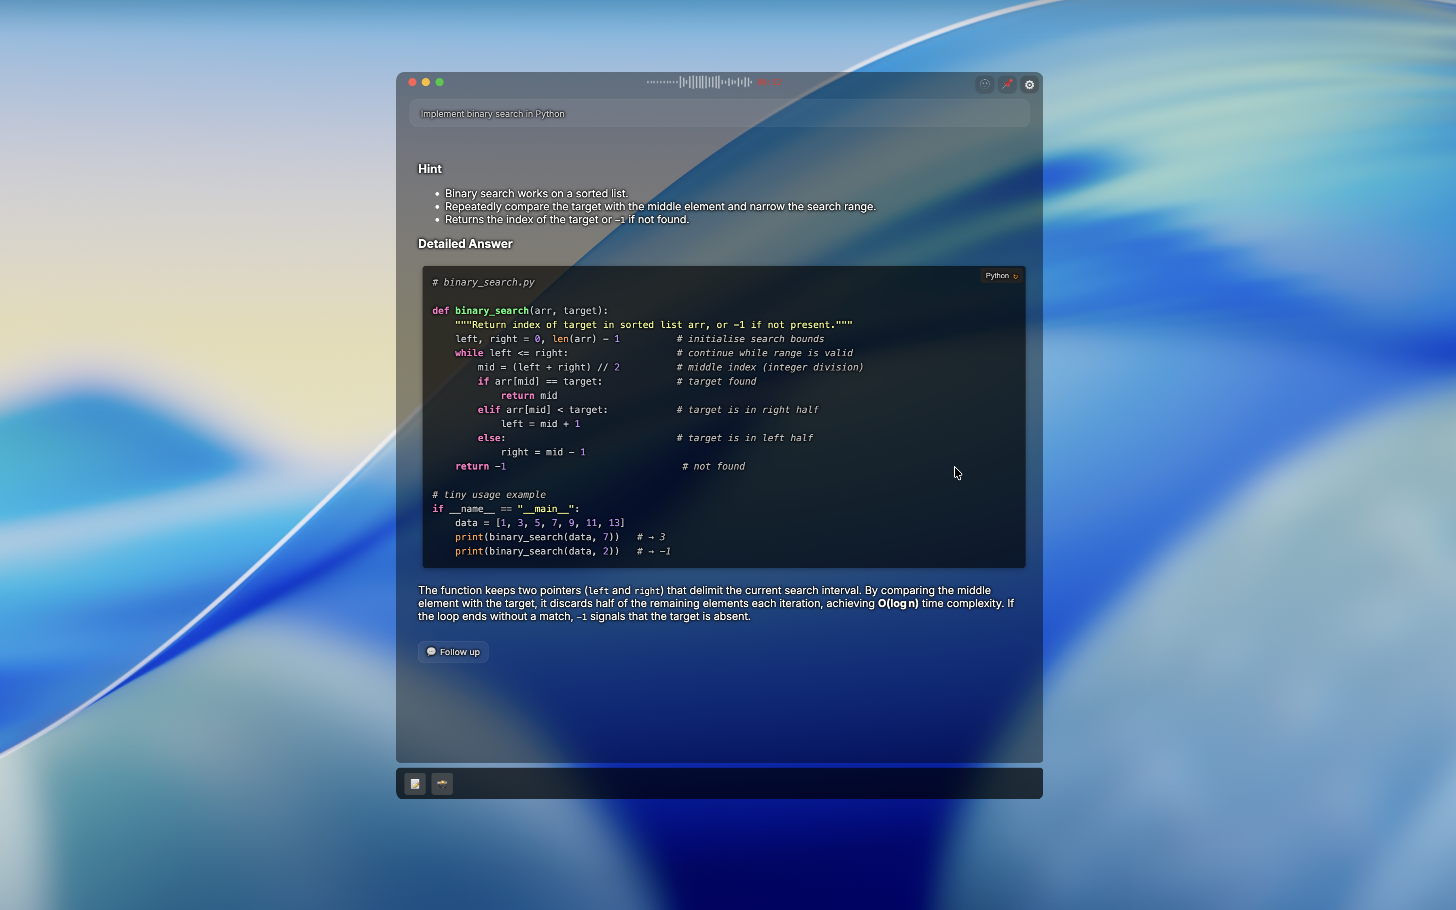This screenshot has width=1456, height=910.
Task: Toggle the red pushpin pin-window button
Action: click(1007, 84)
